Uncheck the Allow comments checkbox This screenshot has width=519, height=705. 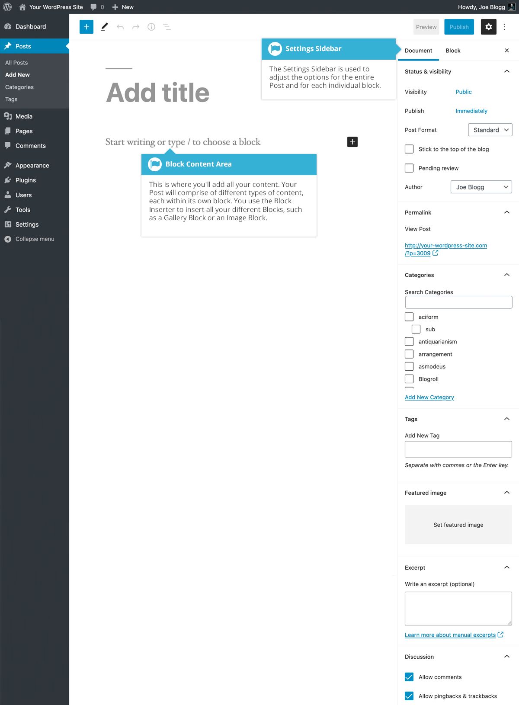(x=409, y=677)
